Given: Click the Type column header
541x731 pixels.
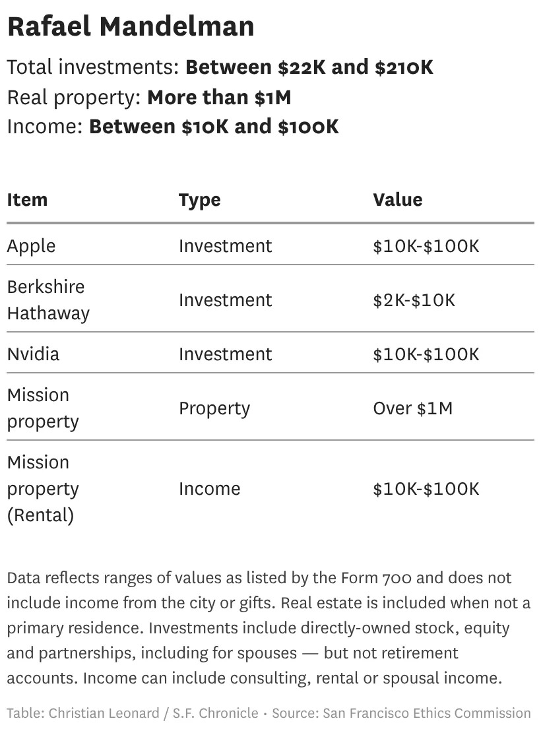Looking at the screenshot, I should [x=199, y=200].
